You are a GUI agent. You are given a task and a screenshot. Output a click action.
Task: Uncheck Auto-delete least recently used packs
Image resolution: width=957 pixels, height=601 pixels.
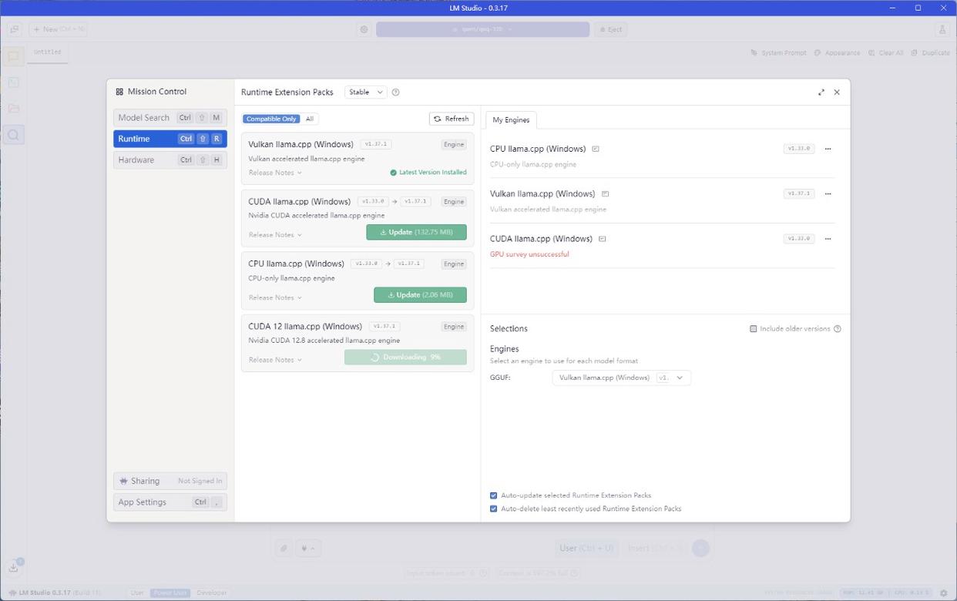494,509
